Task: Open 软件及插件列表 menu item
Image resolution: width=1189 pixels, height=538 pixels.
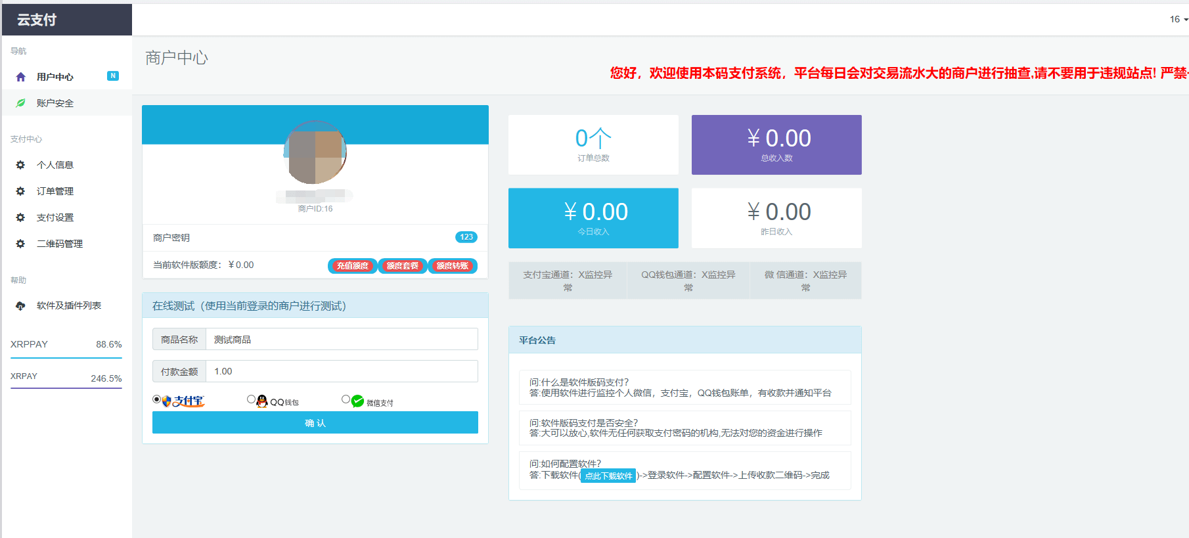Action: click(67, 305)
